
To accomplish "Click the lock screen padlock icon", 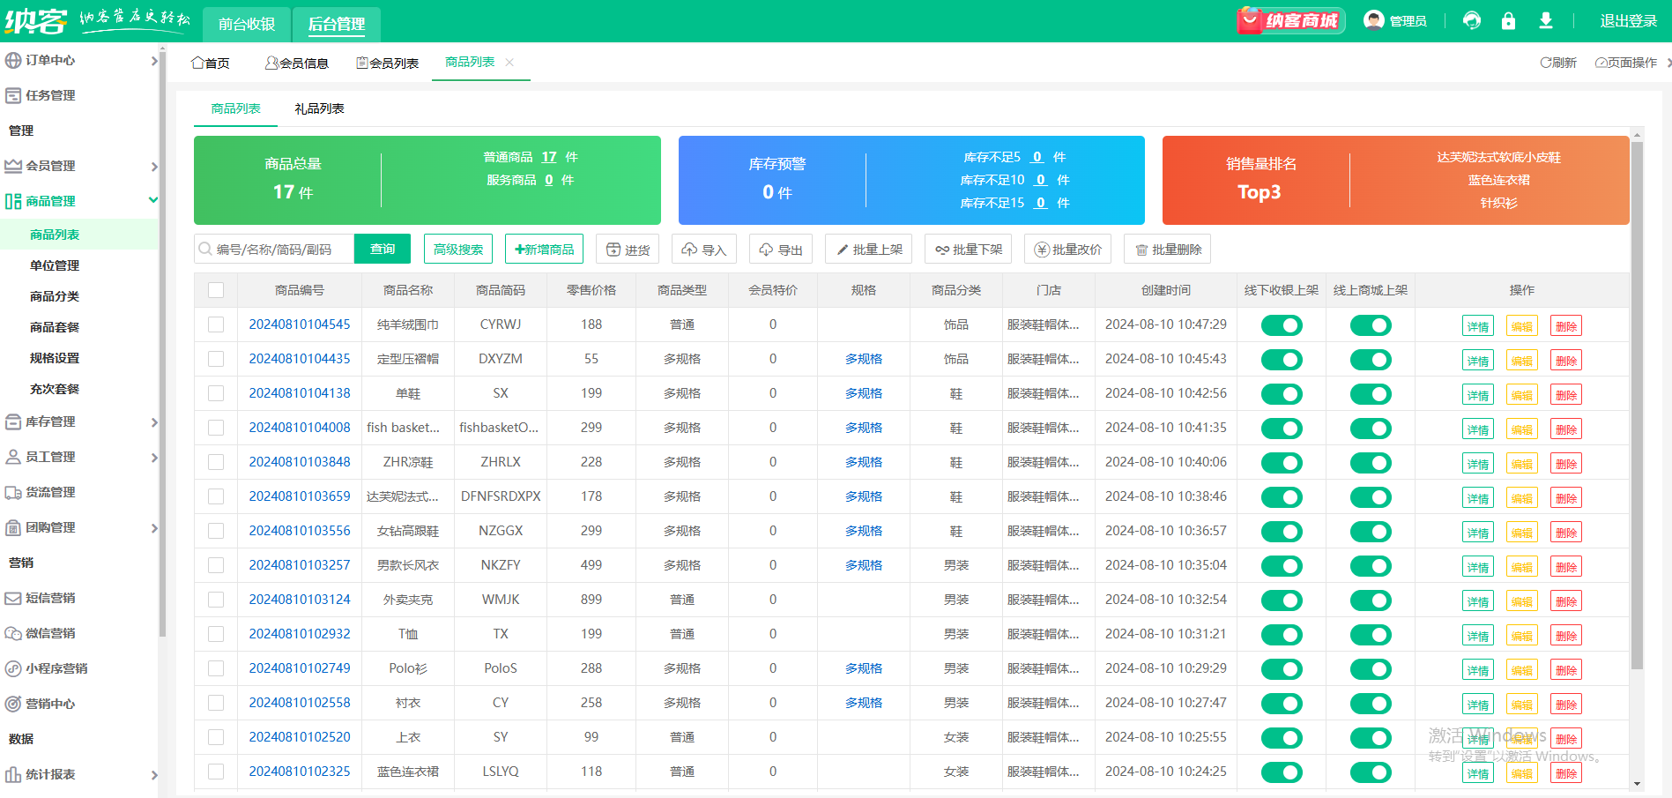I will (1508, 21).
